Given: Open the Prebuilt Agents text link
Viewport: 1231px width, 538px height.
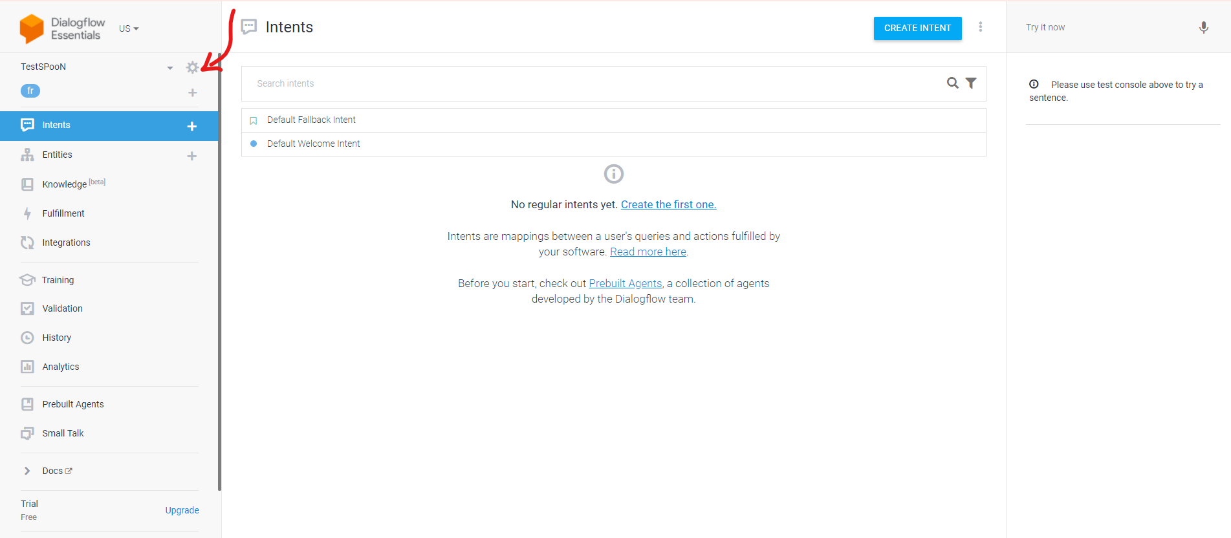Looking at the screenshot, I should pyautogui.click(x=625, y=283).
